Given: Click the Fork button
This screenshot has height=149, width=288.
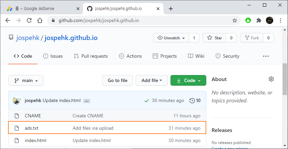Looking at the screenshot, I should 252,38.
